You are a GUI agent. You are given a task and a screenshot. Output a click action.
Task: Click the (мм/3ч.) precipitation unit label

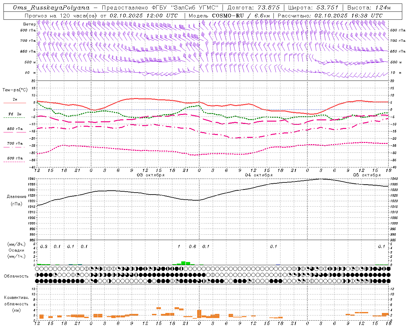pos(16,244)
